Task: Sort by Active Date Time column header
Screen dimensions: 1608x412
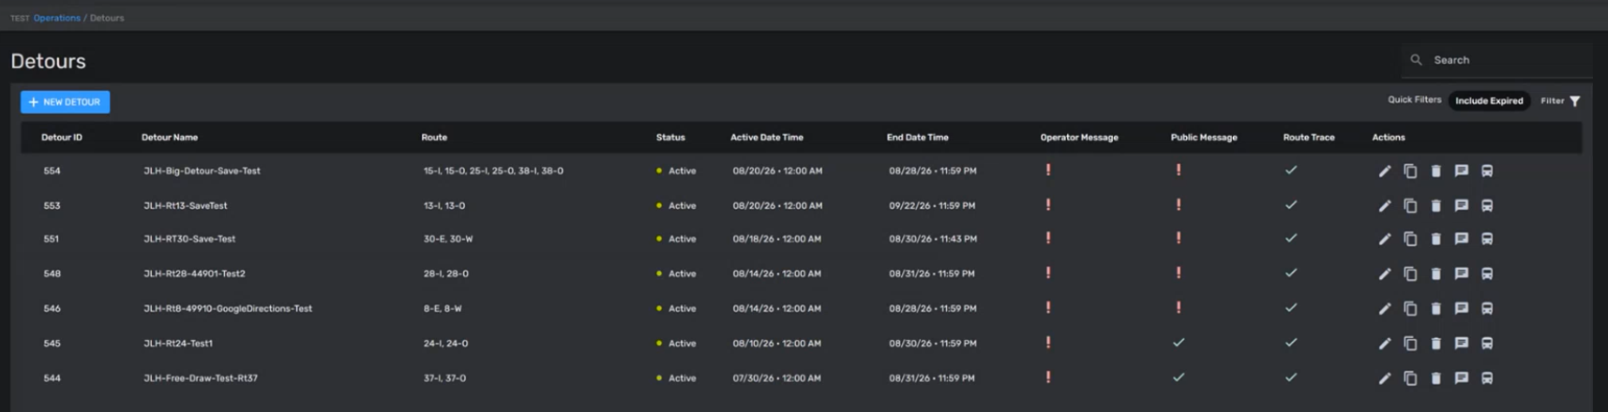Action: (x=767, y=138)
